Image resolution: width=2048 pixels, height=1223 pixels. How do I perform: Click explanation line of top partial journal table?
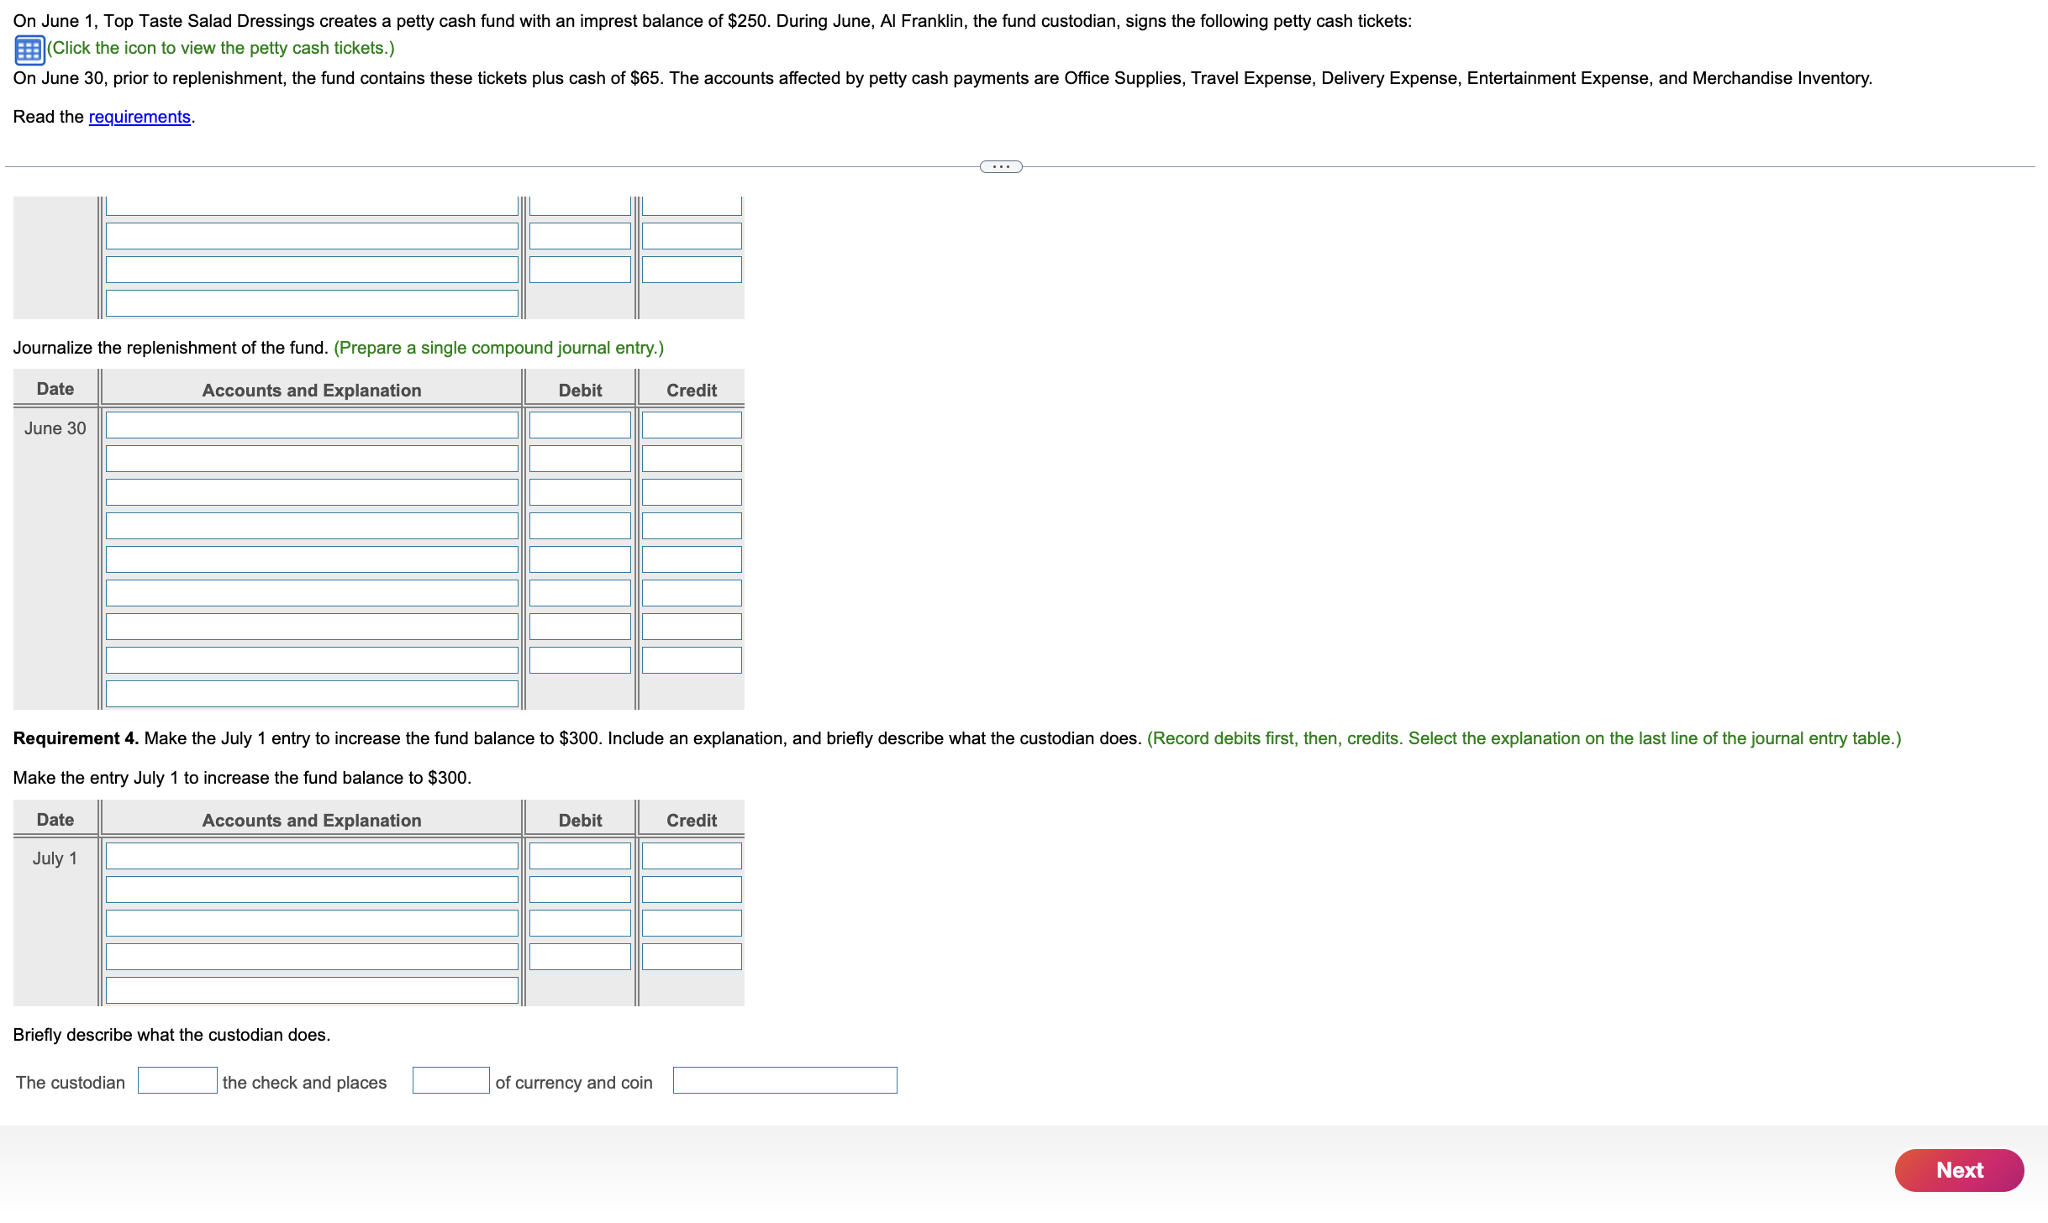(x=312, y=303)
